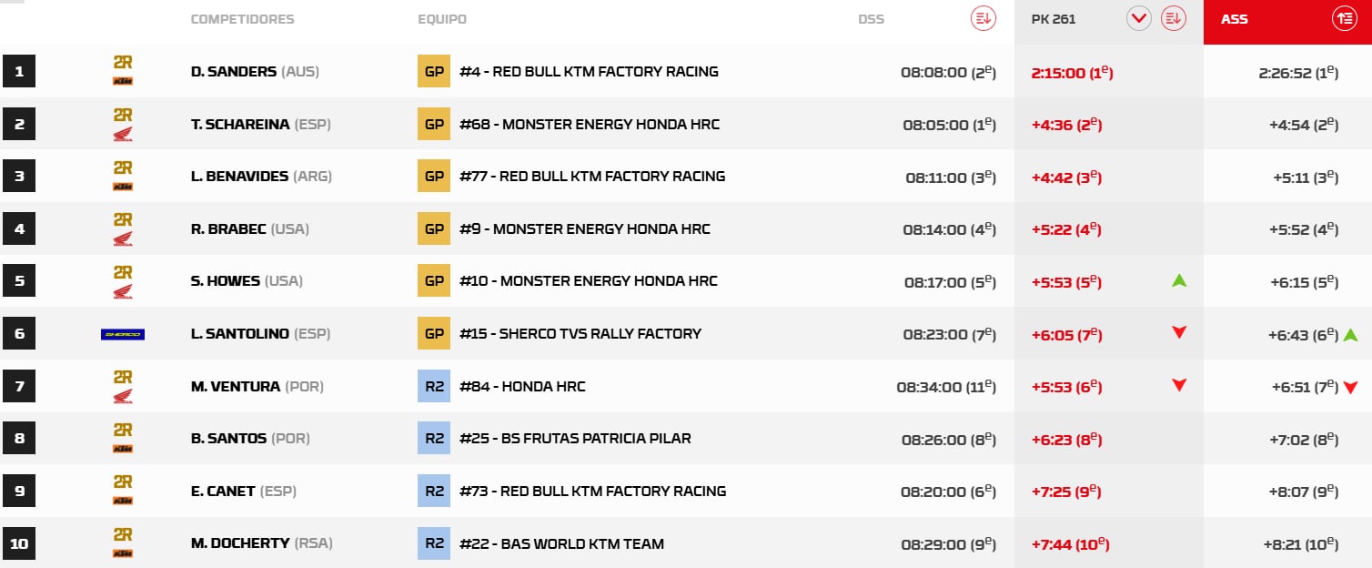Image resolution: width=1372 pixels, height=568 pixels.
Task: Click the red down arrow in Ventura's PK 261 cell
Action: tap(1179, 386)
